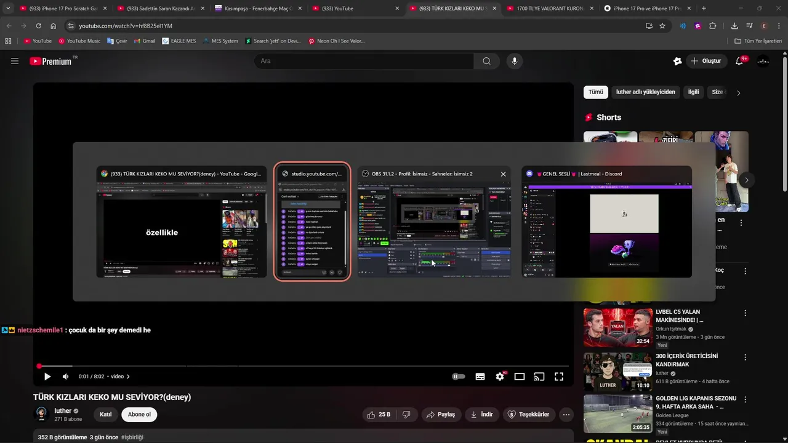Switch to Discord Lastmeal window thumbnail
This screenshot has height=443, width=788.
click(606, 222)
